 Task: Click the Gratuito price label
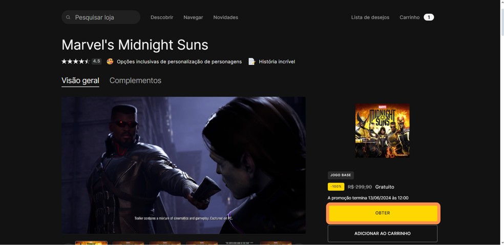pyautogui.click(x=385, y=187)
